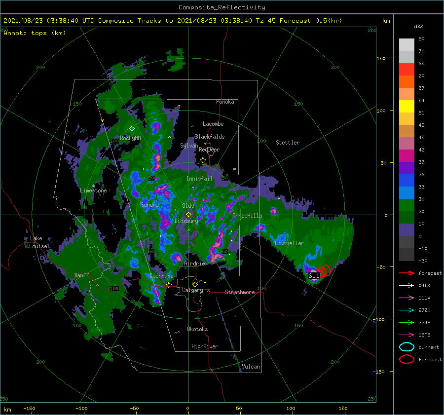Click the 51 dBZ yellow color swatch
The image size is (444, 415).
(407, 107)
